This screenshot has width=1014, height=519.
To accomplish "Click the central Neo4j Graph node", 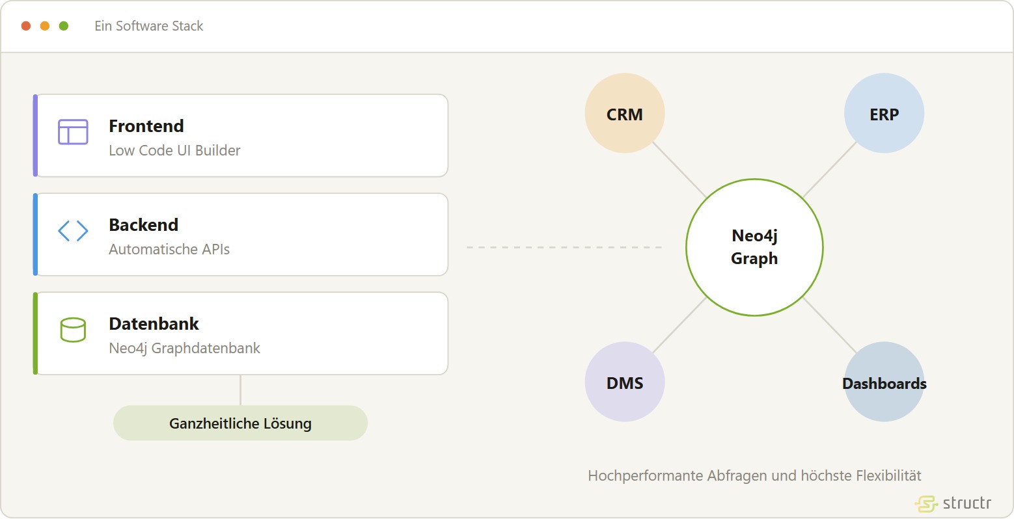I will point(754,247).
